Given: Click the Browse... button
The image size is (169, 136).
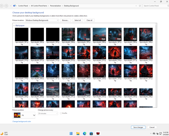Looking at the screenshot, I should pyautogui.click(x=65, y=20).
